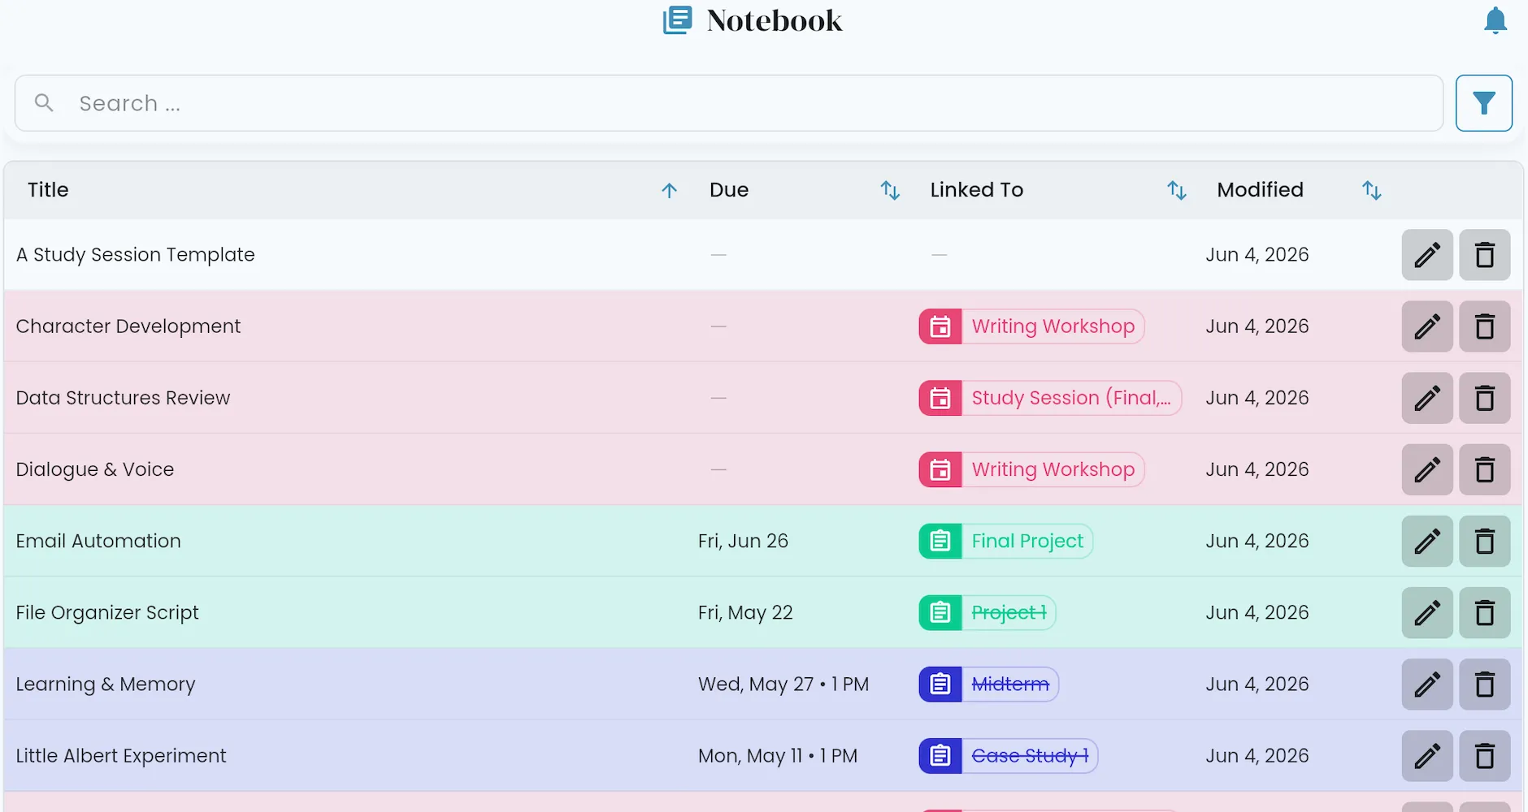
Task: Sort by Modified column arrows
Action: 1372,190
